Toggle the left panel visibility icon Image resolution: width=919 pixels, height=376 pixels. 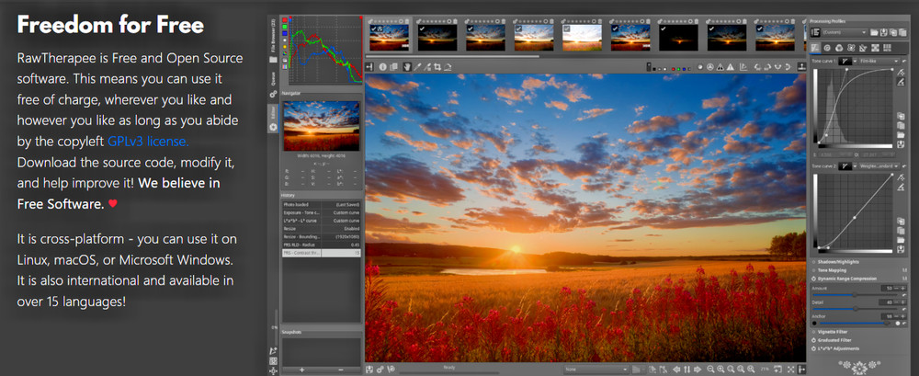369,67
